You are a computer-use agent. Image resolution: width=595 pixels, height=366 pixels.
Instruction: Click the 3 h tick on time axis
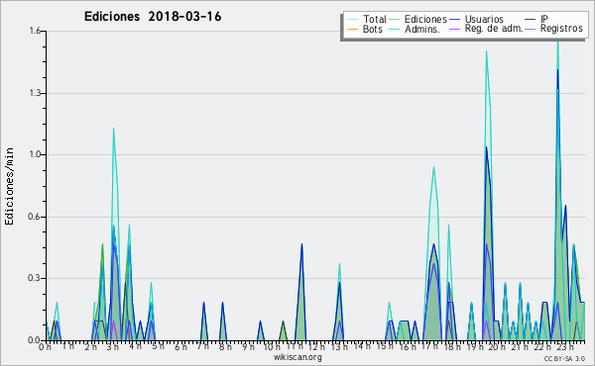pos(113,346)
